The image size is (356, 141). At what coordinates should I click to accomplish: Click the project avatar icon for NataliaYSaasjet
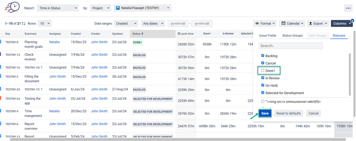point(118,8)
